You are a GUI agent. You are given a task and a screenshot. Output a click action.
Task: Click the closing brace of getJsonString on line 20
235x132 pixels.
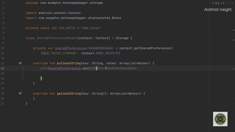34,99
